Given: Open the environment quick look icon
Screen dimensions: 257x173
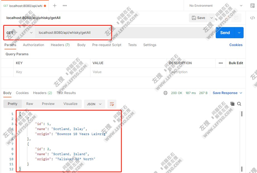Looking at the screenshot, I should coord(253,6).
